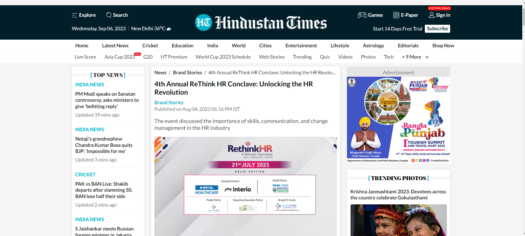Click the E-Paper newspaper icon

(x=396, y=15)
